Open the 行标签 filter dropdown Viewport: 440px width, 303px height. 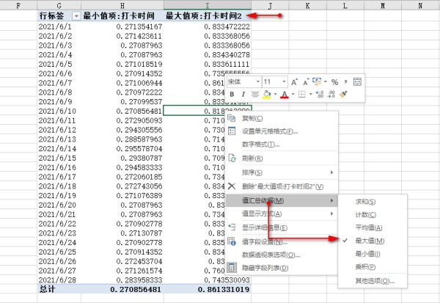[76, 16]
